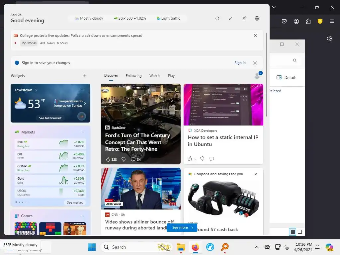Click See market button
340x255 pixels.
click(75, 202)
